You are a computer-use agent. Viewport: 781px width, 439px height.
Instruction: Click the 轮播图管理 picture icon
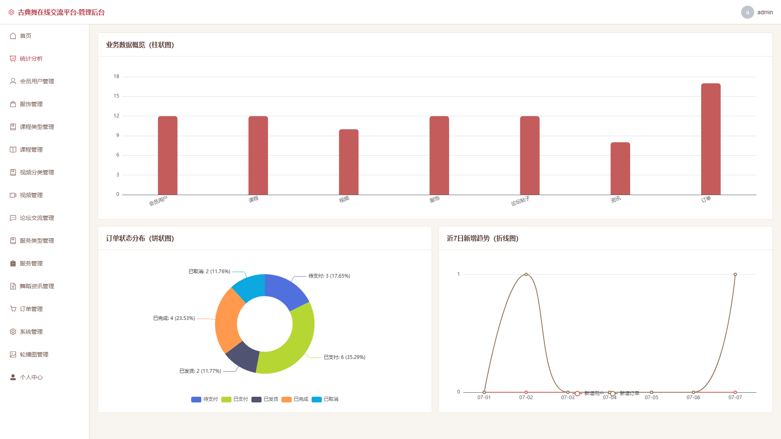[13, 354]
